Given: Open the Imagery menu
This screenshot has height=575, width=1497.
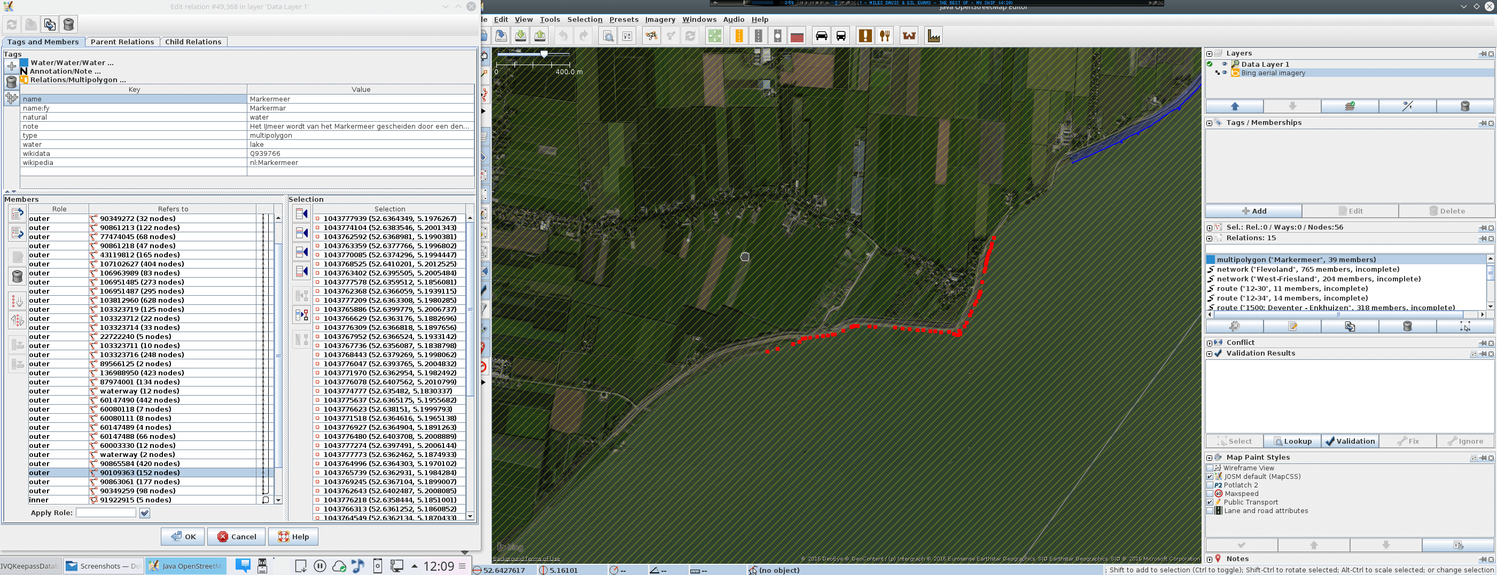Looking at the screenshot, I should pyautogui.click(x=660, y=19).
